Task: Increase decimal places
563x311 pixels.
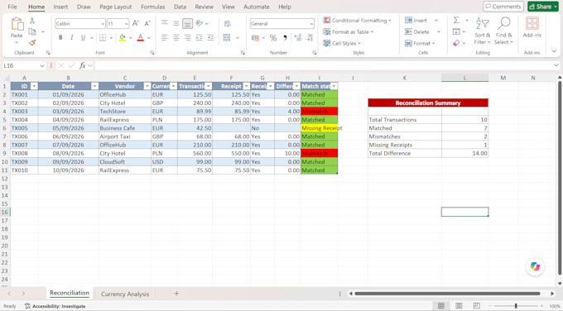Action: point(298,38)
